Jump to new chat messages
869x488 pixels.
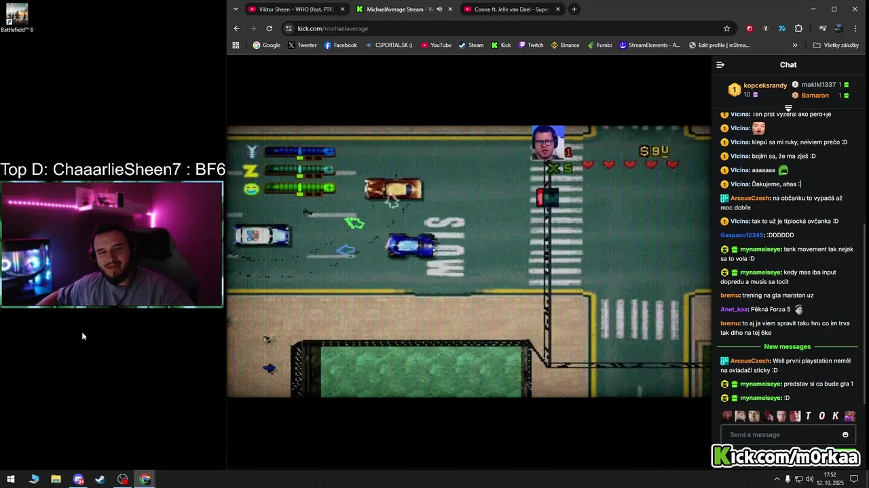pyautogui.click(x=788, y=347)
